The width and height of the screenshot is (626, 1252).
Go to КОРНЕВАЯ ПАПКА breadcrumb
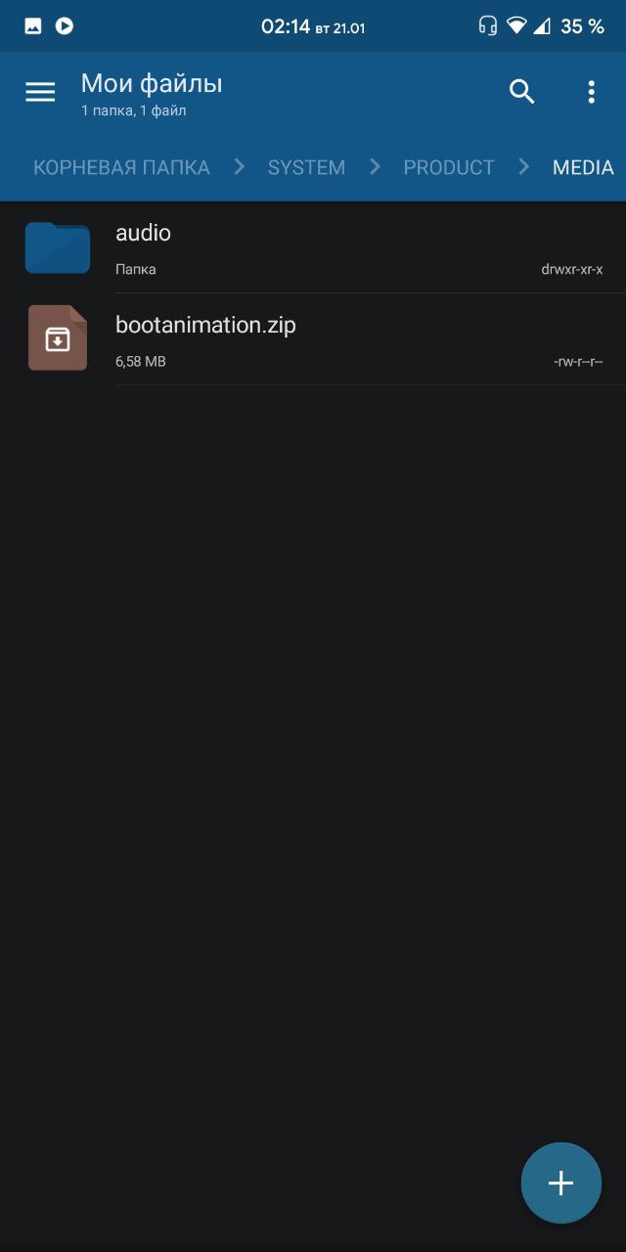tap(121, 167)
